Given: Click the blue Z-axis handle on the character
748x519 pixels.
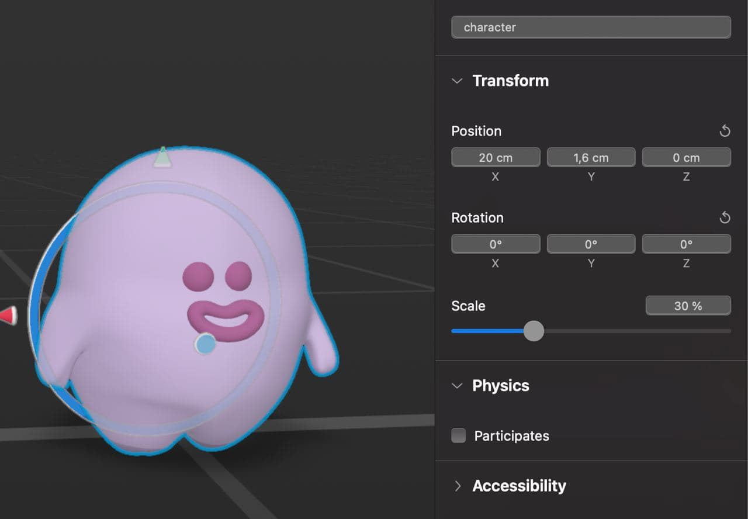Looking at the screenshot, I should pyautogui.click(x=205, y=344).
